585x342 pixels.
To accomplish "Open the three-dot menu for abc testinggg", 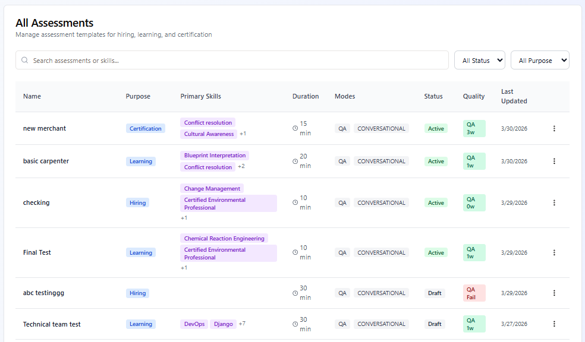I will pyautogui.click(x=554, y=293).
